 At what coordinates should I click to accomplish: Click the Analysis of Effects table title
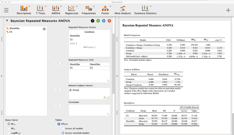[x=132, y=69]
